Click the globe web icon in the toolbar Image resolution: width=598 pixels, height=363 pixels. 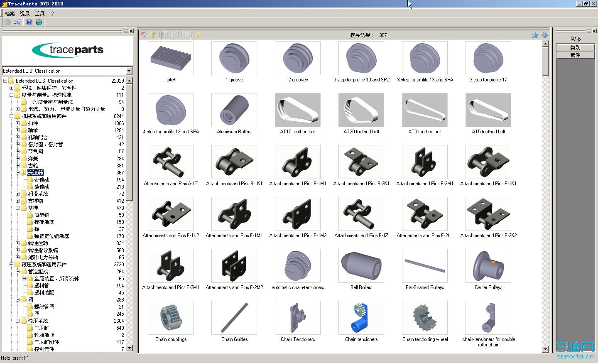point(39,22)
